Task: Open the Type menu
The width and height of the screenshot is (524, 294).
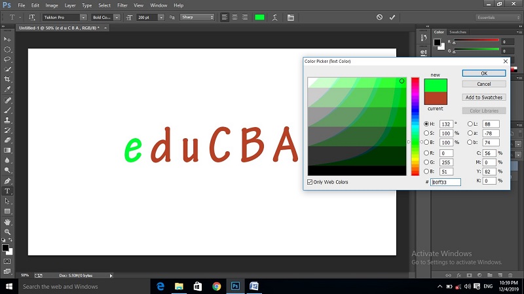Action: (x=87, y=5)
